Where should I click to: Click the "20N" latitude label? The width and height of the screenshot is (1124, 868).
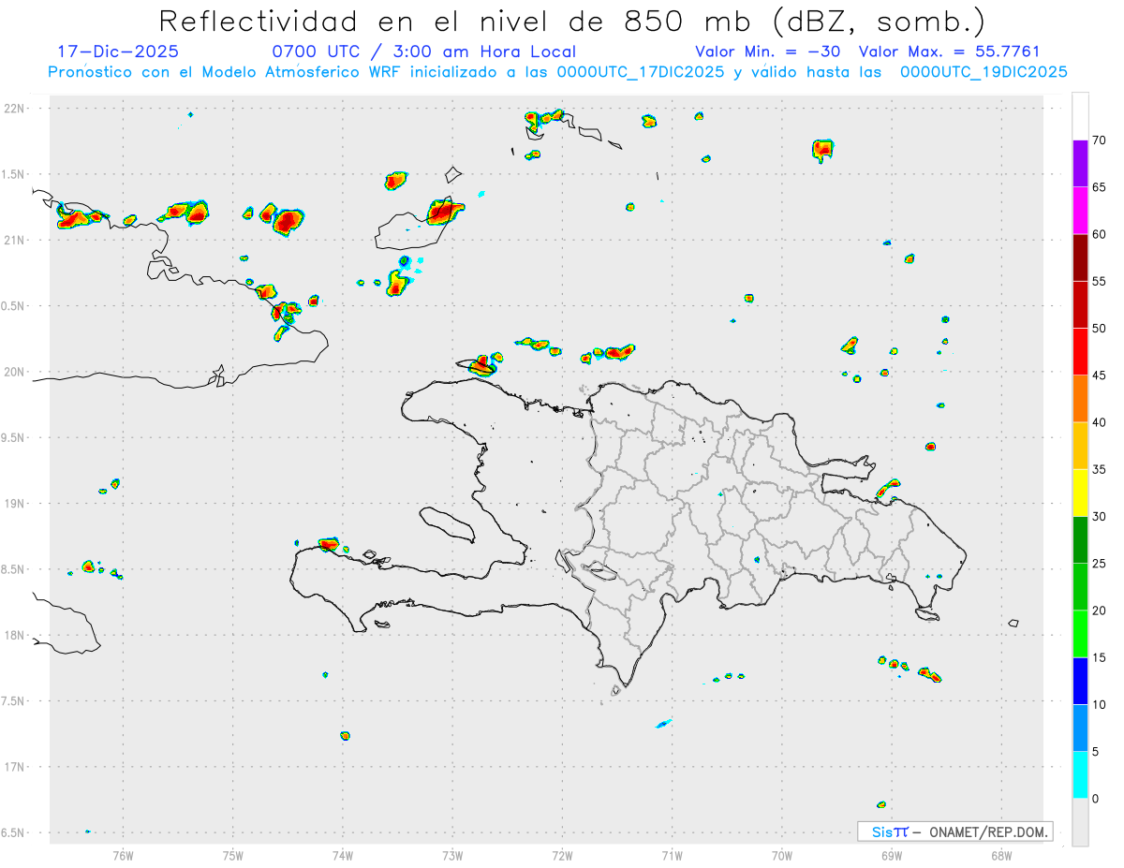[x=15, y=372]
